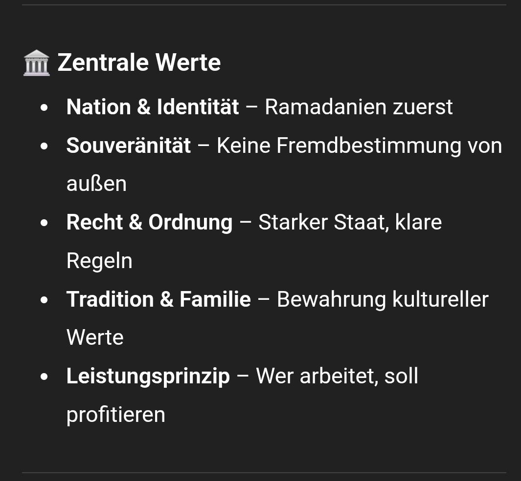Click the phrase "Wer arbeitet, soll"
This screenshot has width=521, height=481.
337,376
